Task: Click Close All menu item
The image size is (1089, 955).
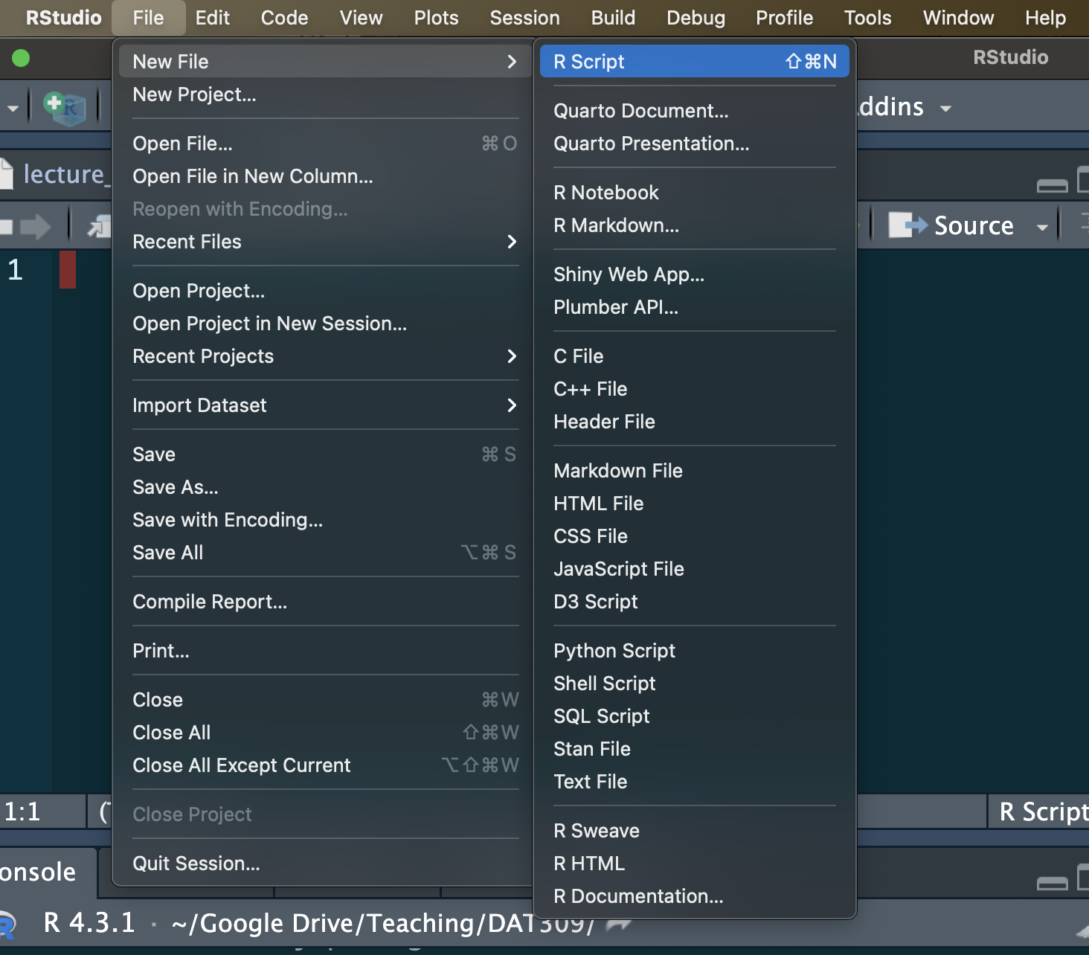Action: (x=325, y=732)
